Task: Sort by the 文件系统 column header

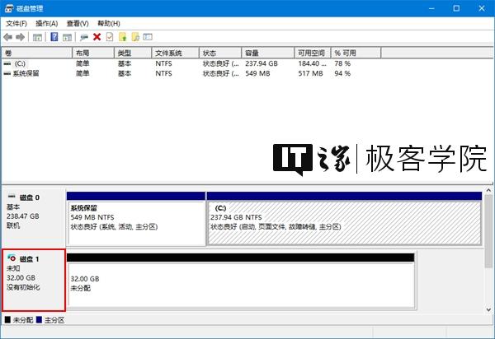Action: coord(176,53)
